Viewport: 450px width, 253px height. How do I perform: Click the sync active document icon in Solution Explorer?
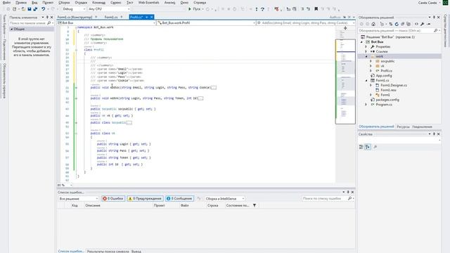[391, 24]
